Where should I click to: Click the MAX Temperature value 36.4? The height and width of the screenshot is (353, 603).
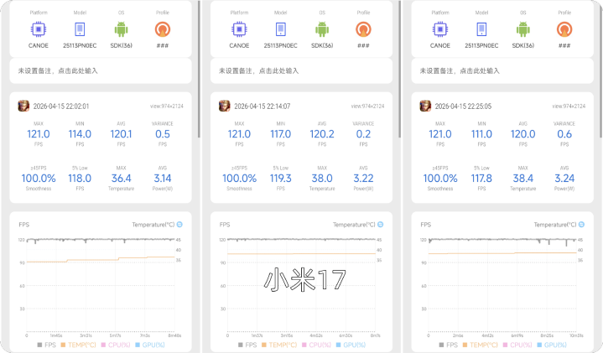point(121,178)
